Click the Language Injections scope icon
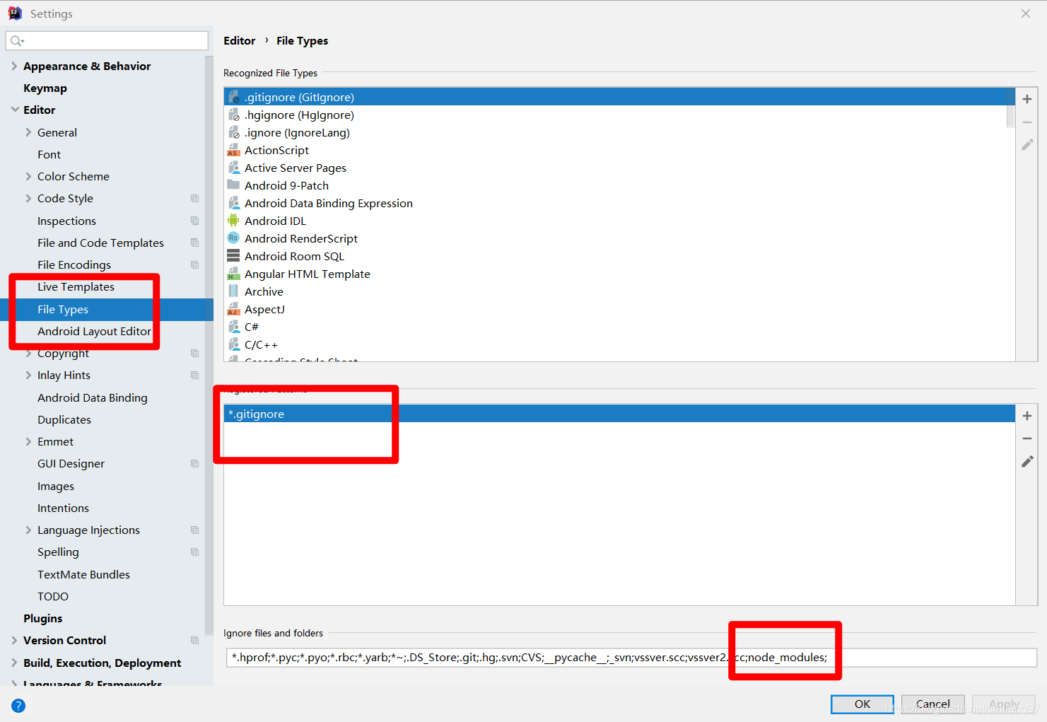The image size is (1047, 722). pyautogui.click(x=194, y=530)
